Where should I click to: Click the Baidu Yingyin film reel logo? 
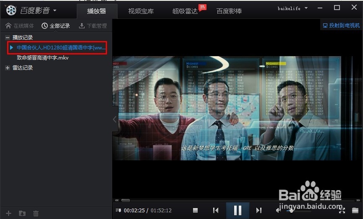tap(11, 10)
